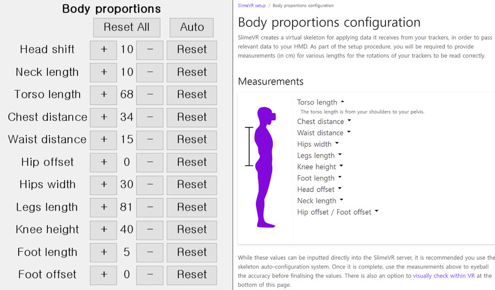
Task: Reset the Foot length value
Action: (192, 253)
